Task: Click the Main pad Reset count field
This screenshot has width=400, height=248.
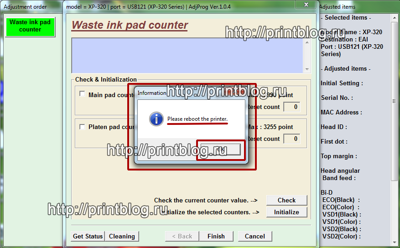Action: (291, 107)
